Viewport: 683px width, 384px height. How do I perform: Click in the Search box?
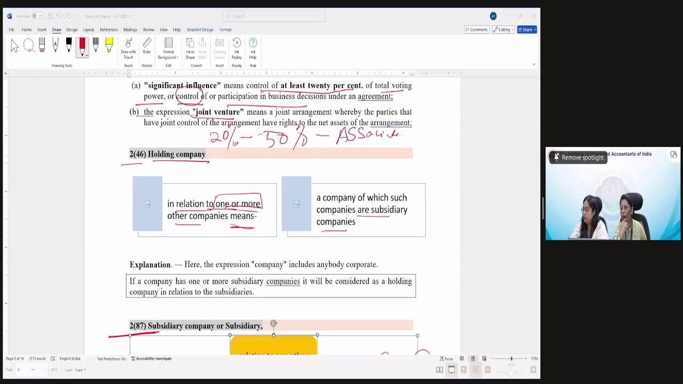[x=274, y=16]
